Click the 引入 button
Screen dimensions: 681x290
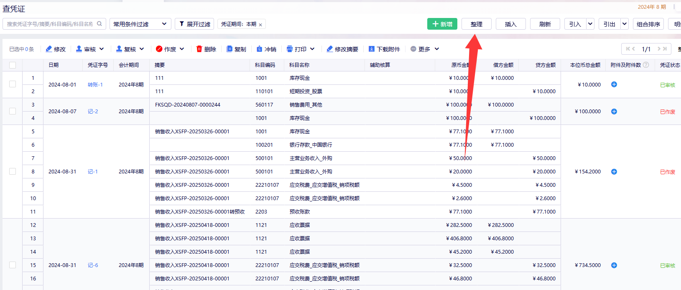coord(575,24)
